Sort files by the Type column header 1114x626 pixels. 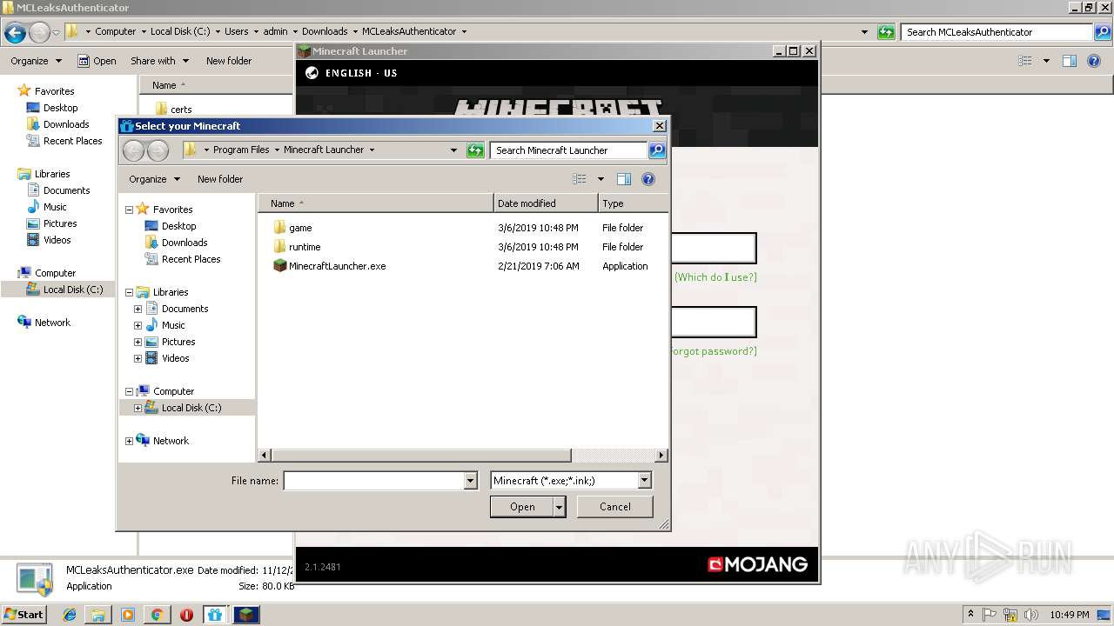pos(633,203)
